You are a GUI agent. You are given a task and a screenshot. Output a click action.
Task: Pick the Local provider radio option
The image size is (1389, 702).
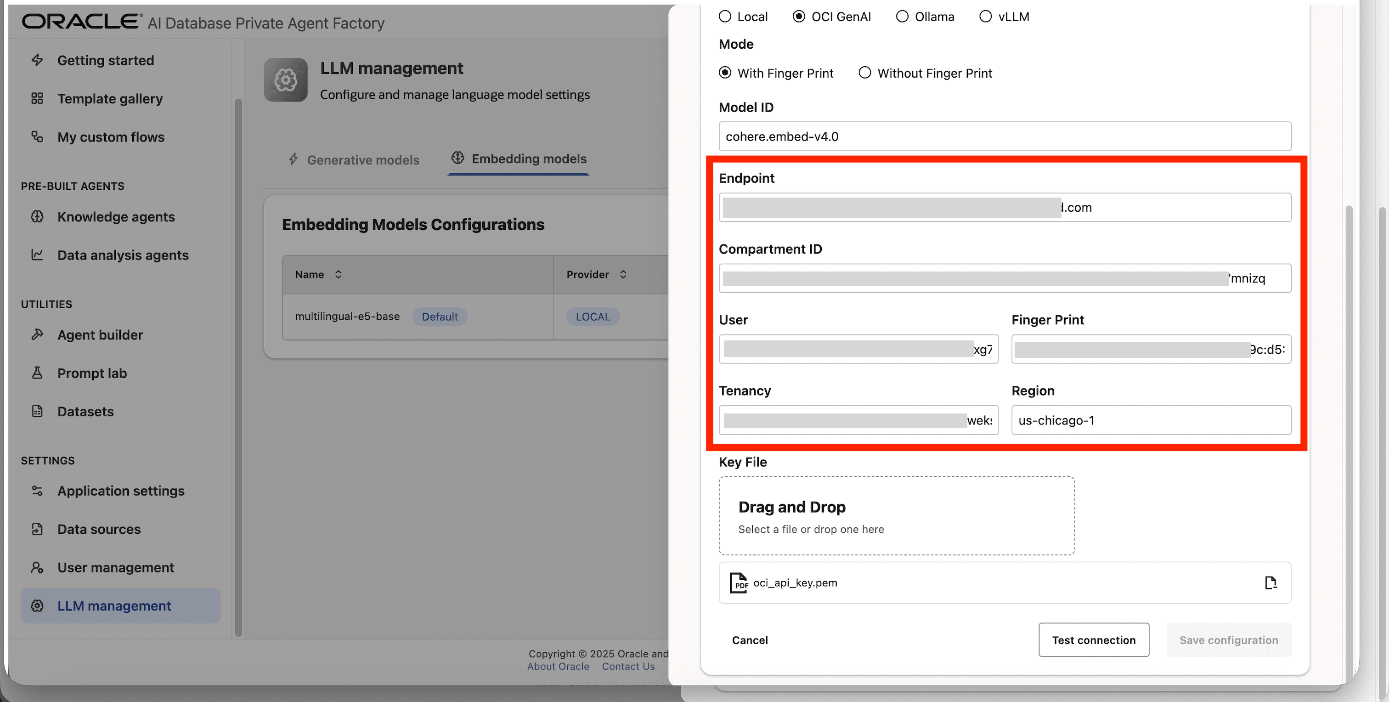725,17
